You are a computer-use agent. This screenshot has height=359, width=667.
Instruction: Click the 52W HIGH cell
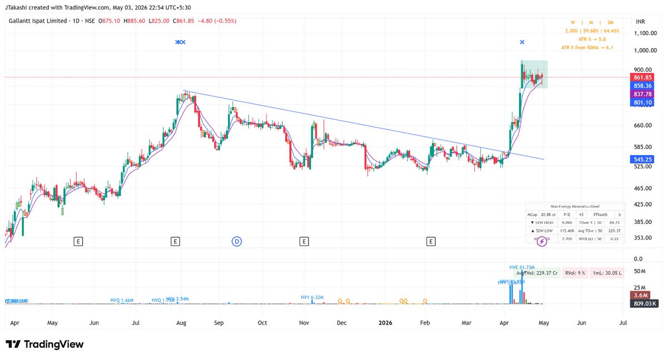click(542, 223)
